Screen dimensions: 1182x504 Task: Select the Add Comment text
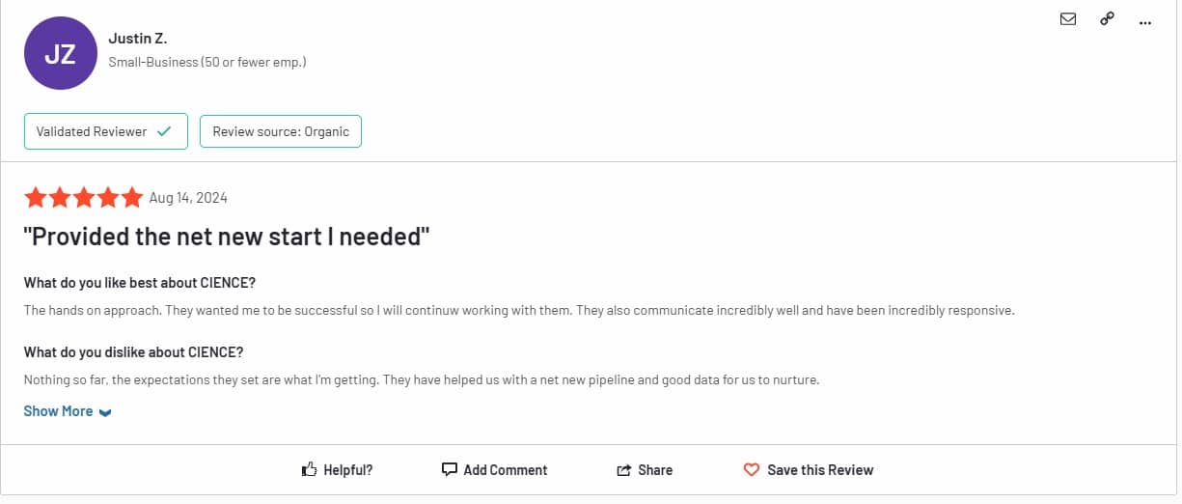pyautogui.click(x=506, y=470)
